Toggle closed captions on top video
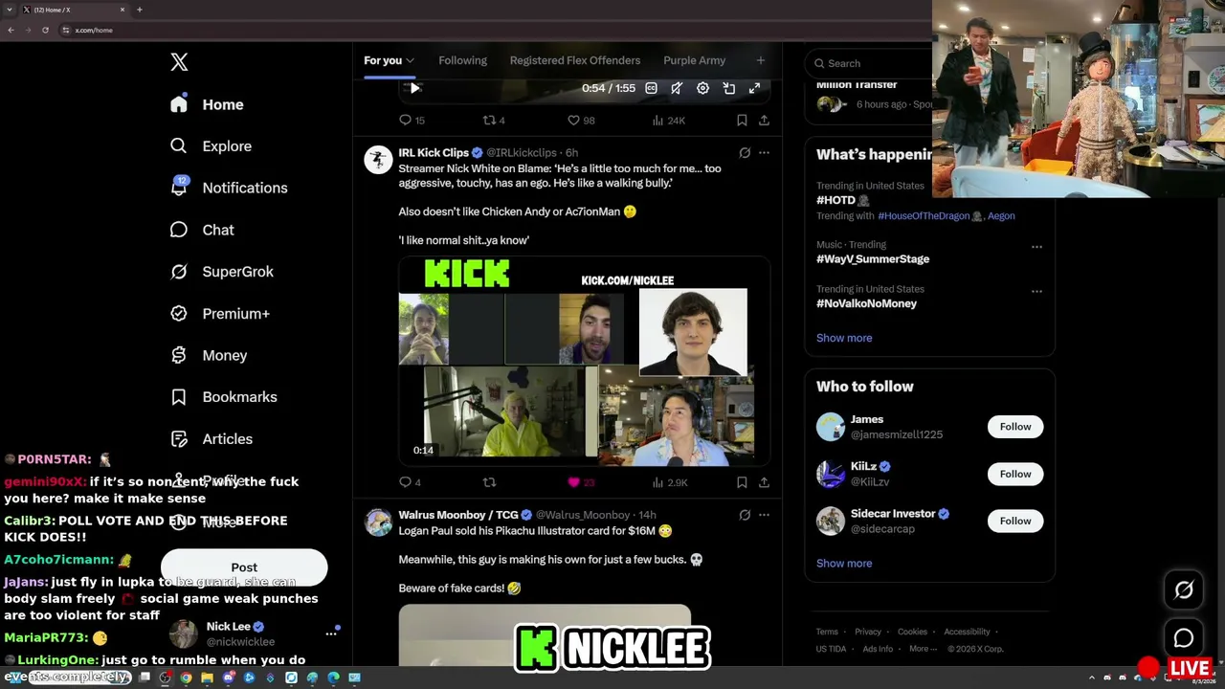 (x=651, y=88)
